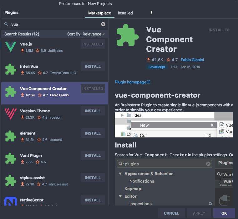
Task: Select the IntelliVue puzzle icon
Action: coord(10,69)
